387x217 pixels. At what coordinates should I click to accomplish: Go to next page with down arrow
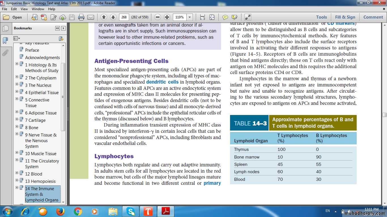pos(113,17)
